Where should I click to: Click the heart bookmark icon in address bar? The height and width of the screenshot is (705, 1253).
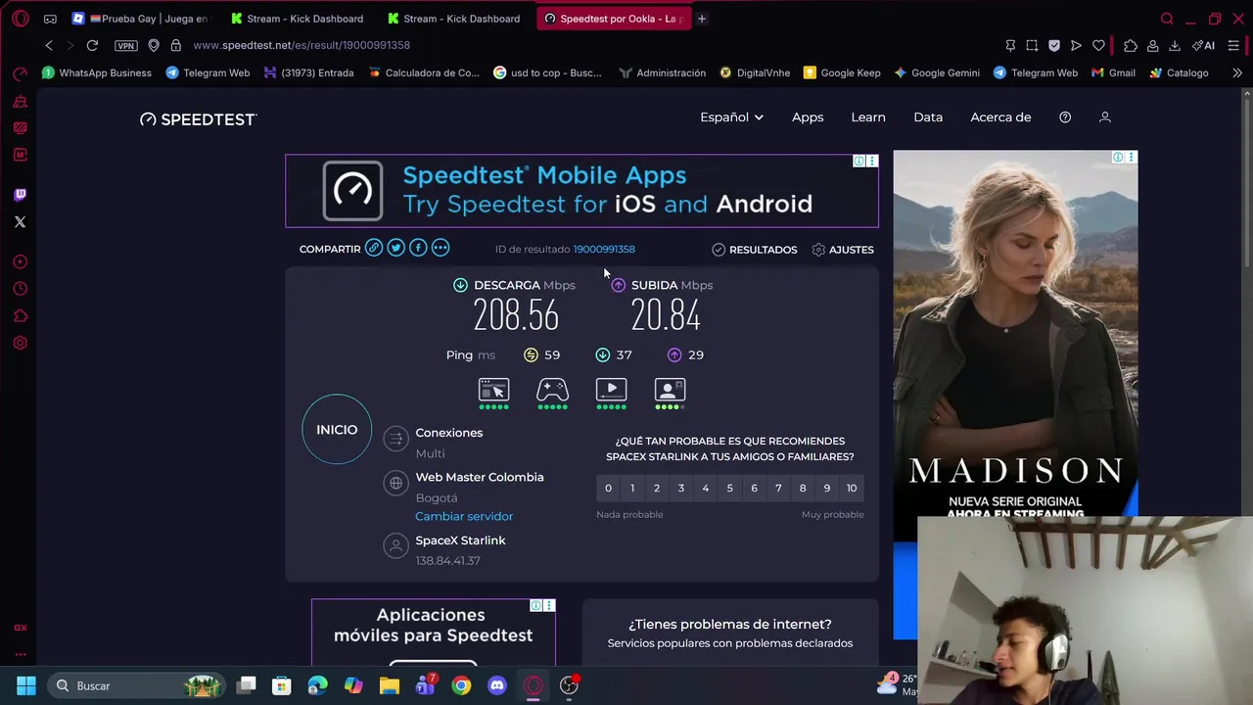pyautogui.click(x=1098, y=45)
